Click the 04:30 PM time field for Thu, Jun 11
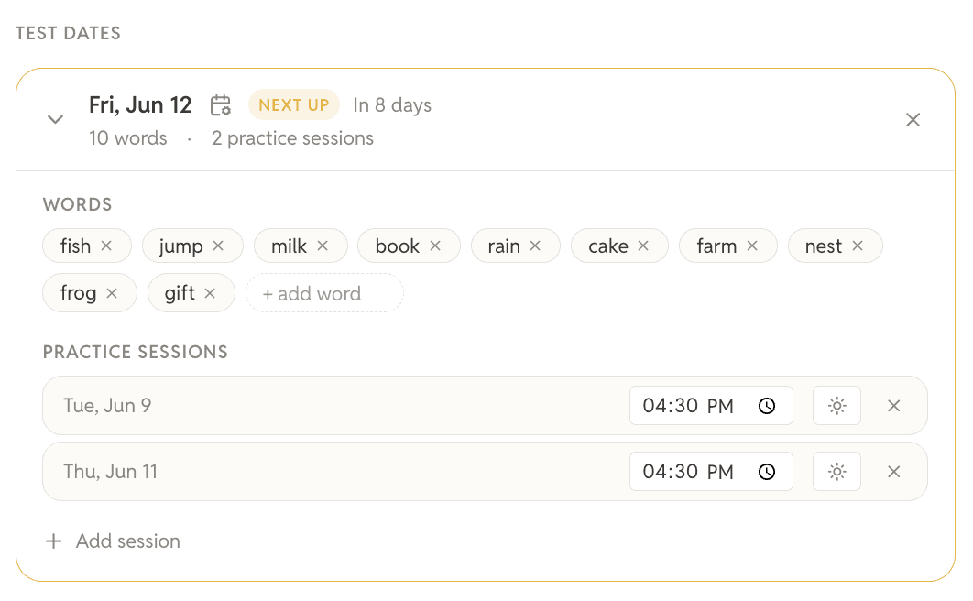 click(711, 472)
